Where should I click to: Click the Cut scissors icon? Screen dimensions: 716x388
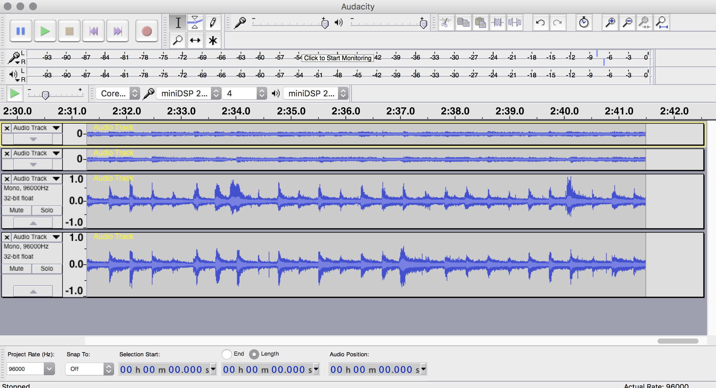446,23
